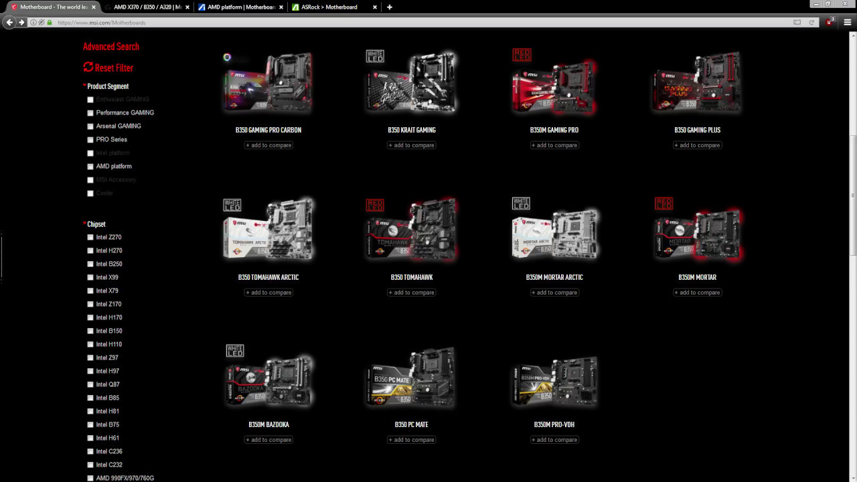This screenshot has width=857, height=482.
Task: Collapse the Product Segment filter section
Action: (x=106, y=86)
